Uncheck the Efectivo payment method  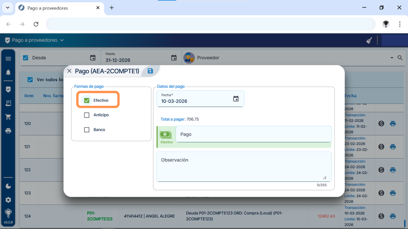pos(87,101)
